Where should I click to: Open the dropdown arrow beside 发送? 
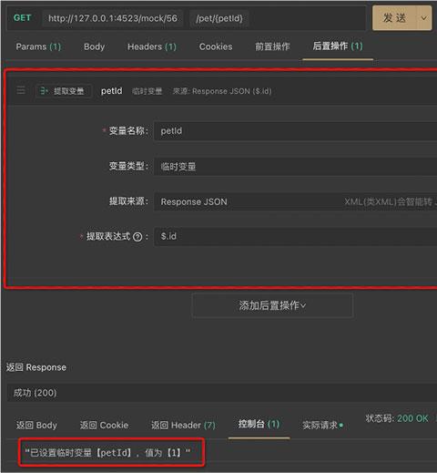click(x=424, y=18)
